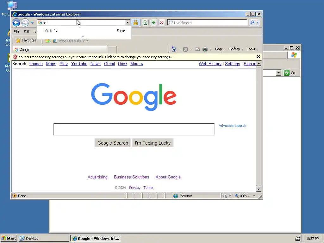Click the Back navigation arrow button
This screenshot has height=243, width=324.
tap(16, 22)
